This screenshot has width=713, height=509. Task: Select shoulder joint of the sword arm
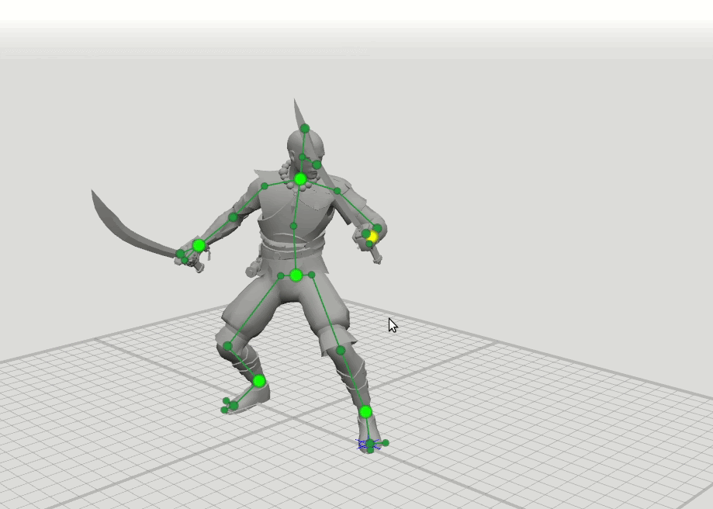click(265, 186)
